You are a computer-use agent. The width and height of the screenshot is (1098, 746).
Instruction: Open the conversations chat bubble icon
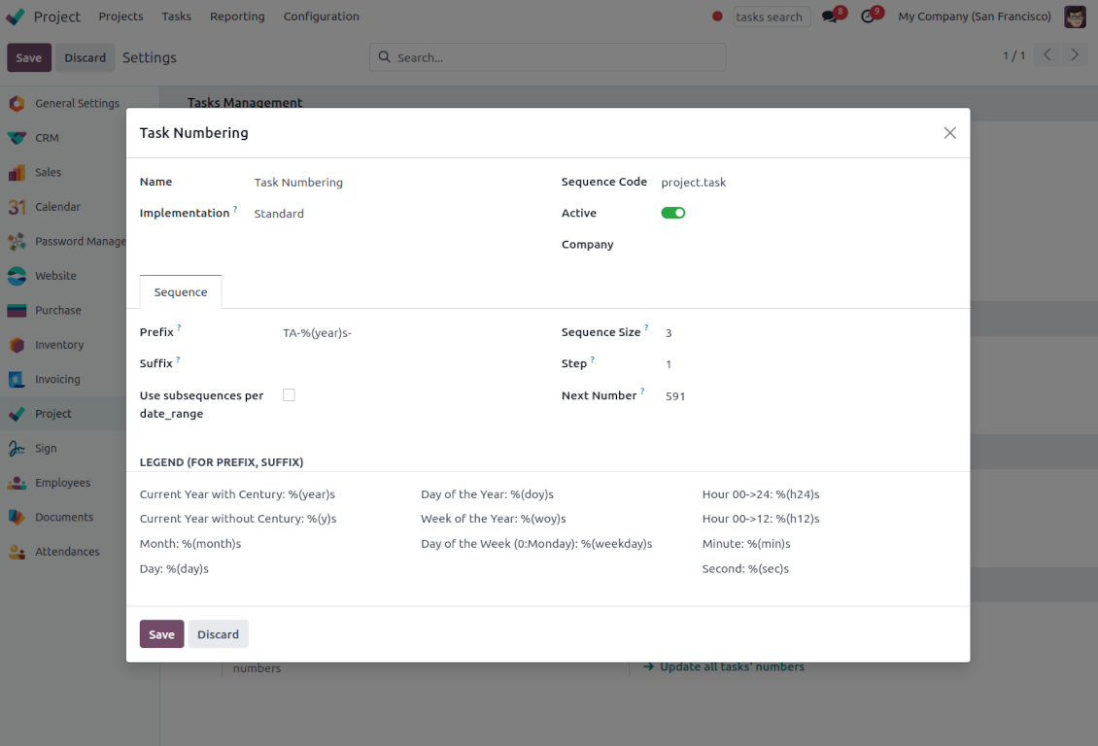pos(831,17)
